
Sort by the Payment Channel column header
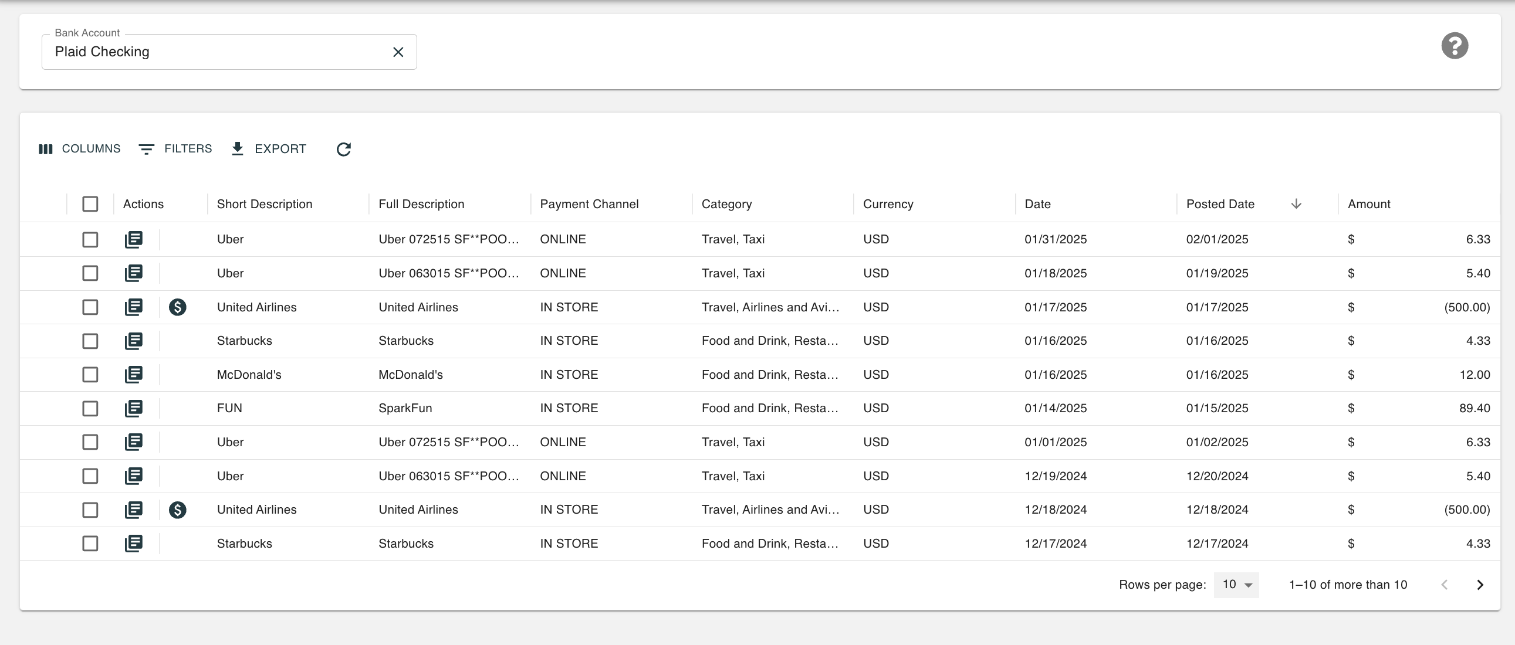(589, 204)
